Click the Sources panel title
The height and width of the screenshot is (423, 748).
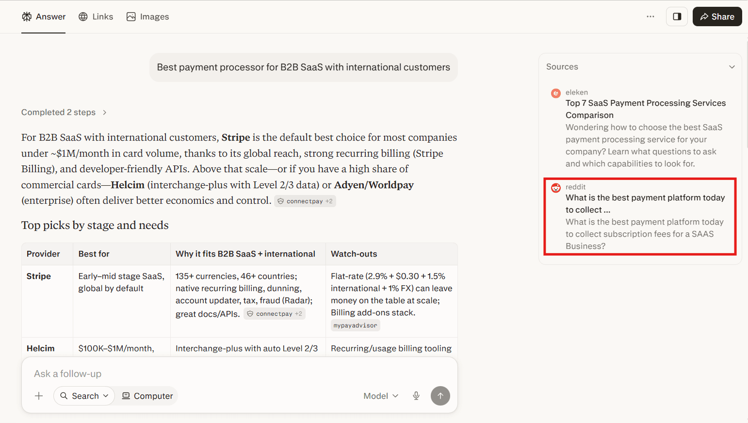pyautogui.click(x=562, y=67)
